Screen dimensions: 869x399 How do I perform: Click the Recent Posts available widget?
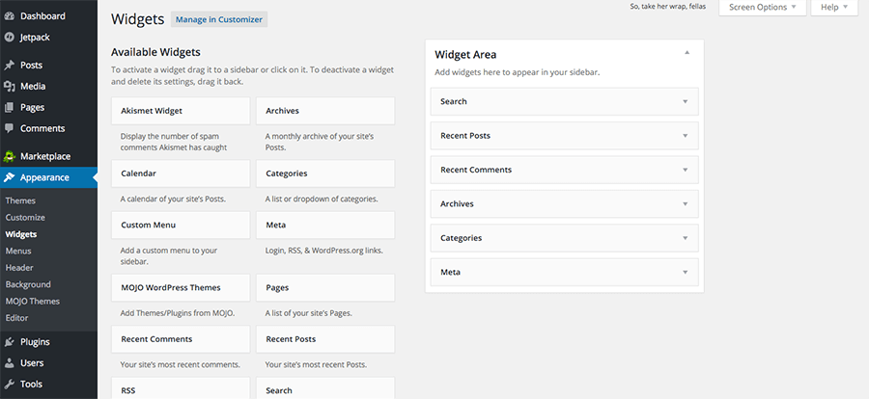point(325,339)
